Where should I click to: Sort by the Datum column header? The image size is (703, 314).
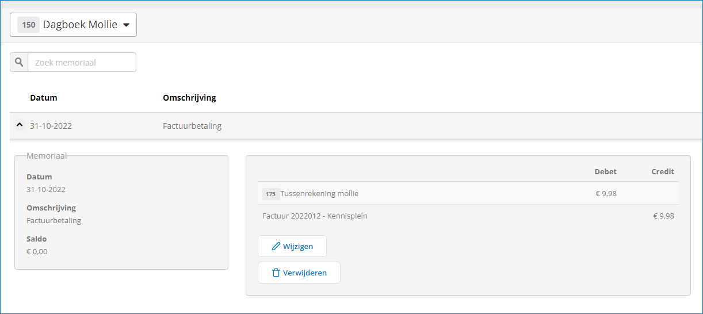[x=44, y=98]
